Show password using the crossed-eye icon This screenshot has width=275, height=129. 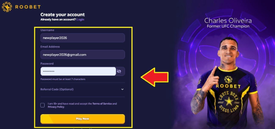(x=119, y=71)
